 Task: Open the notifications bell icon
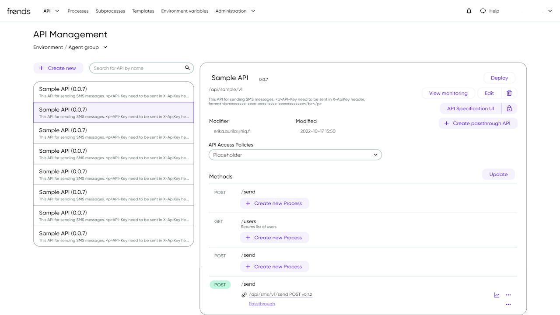[469, 11]
